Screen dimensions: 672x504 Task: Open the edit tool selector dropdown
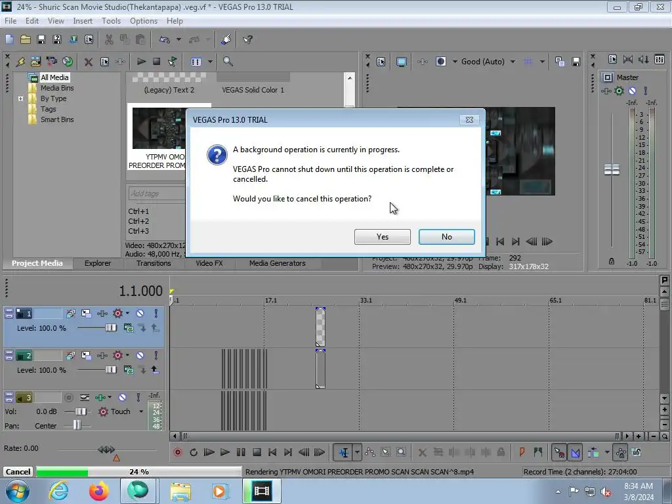357,452
